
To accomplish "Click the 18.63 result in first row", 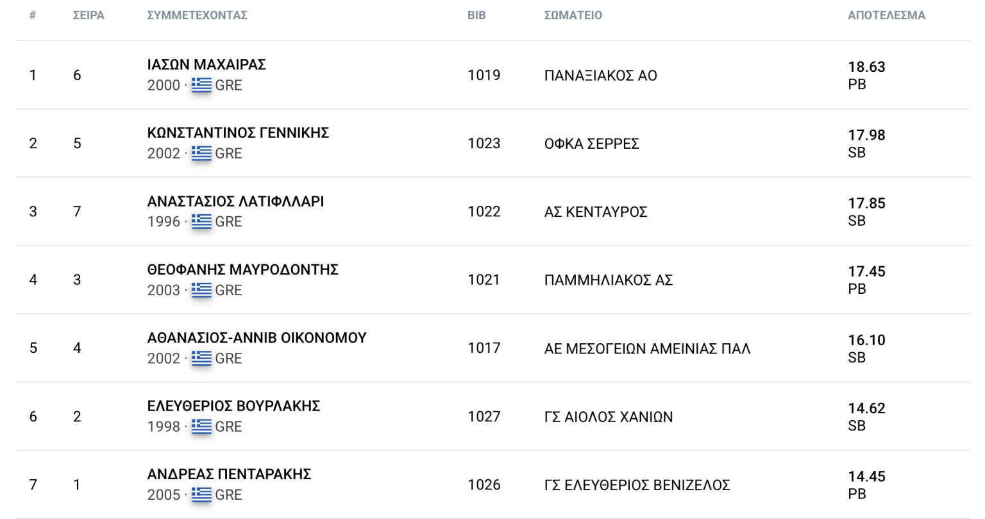I will (x=866, y=67).
